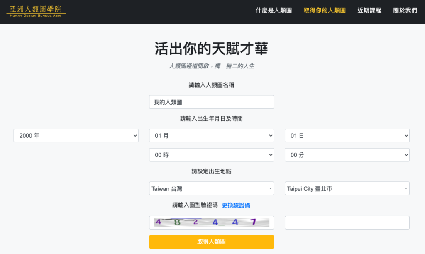Expand the city selector showing Taipei City 臺北市
Screen dimensions: 425x254
[347, 188]
